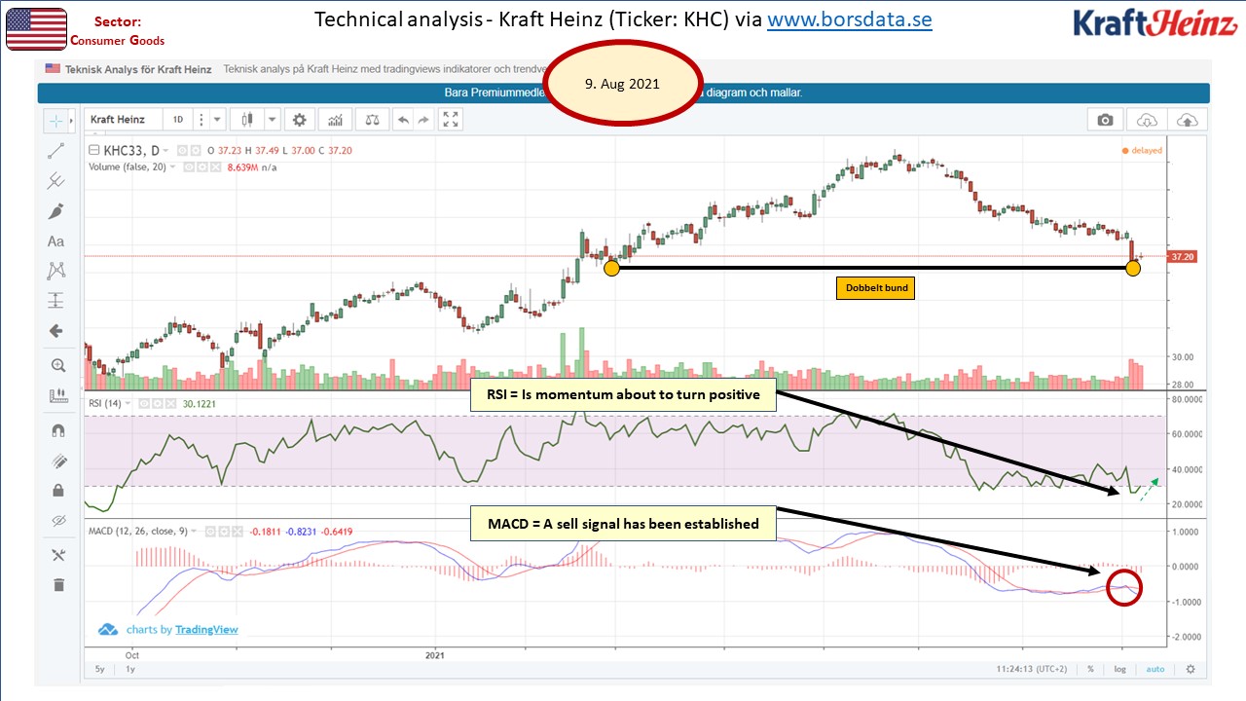Open axis settings gear at bottom right

click(1191, 670)
